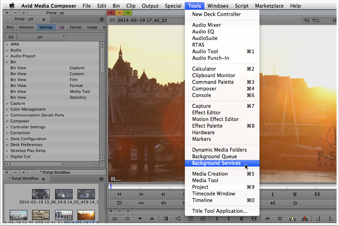The image size is (339, 226).
Task: Switch to the Volumes tab
Action: (x=27, y=27)
